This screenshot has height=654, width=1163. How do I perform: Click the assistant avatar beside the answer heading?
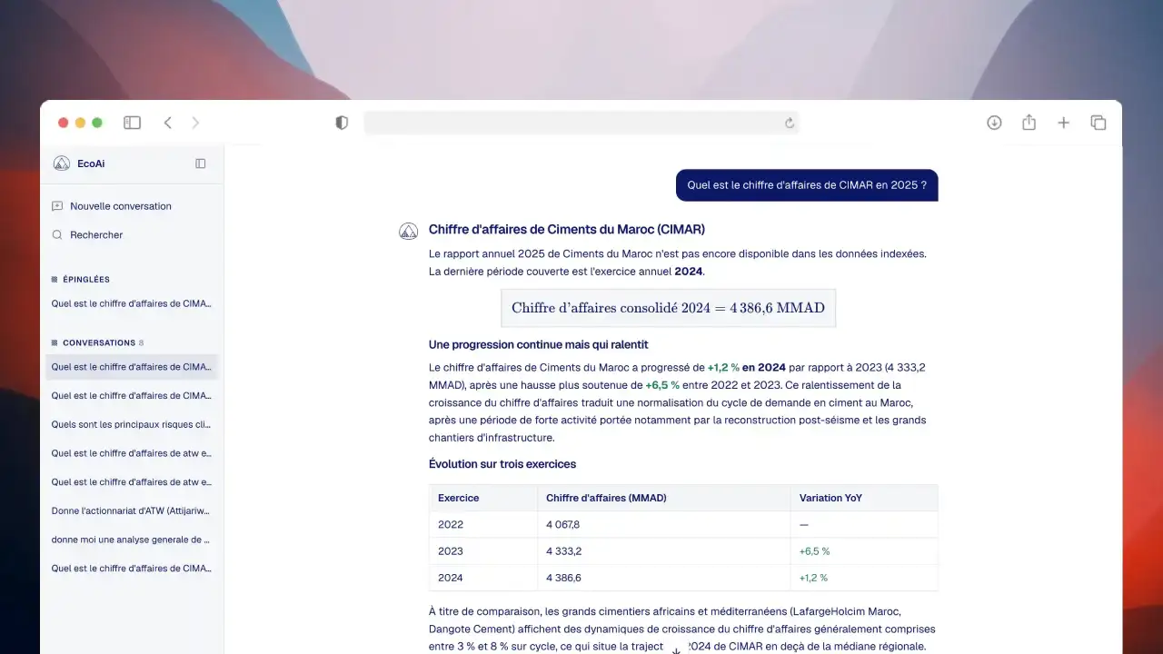pyautogui.click(x=409, y=231)
